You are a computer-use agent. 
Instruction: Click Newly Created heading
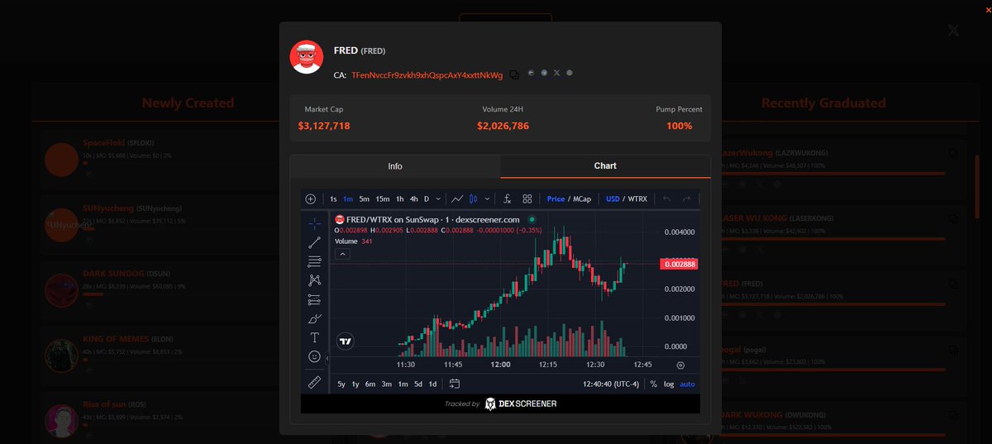pos(188,103)
